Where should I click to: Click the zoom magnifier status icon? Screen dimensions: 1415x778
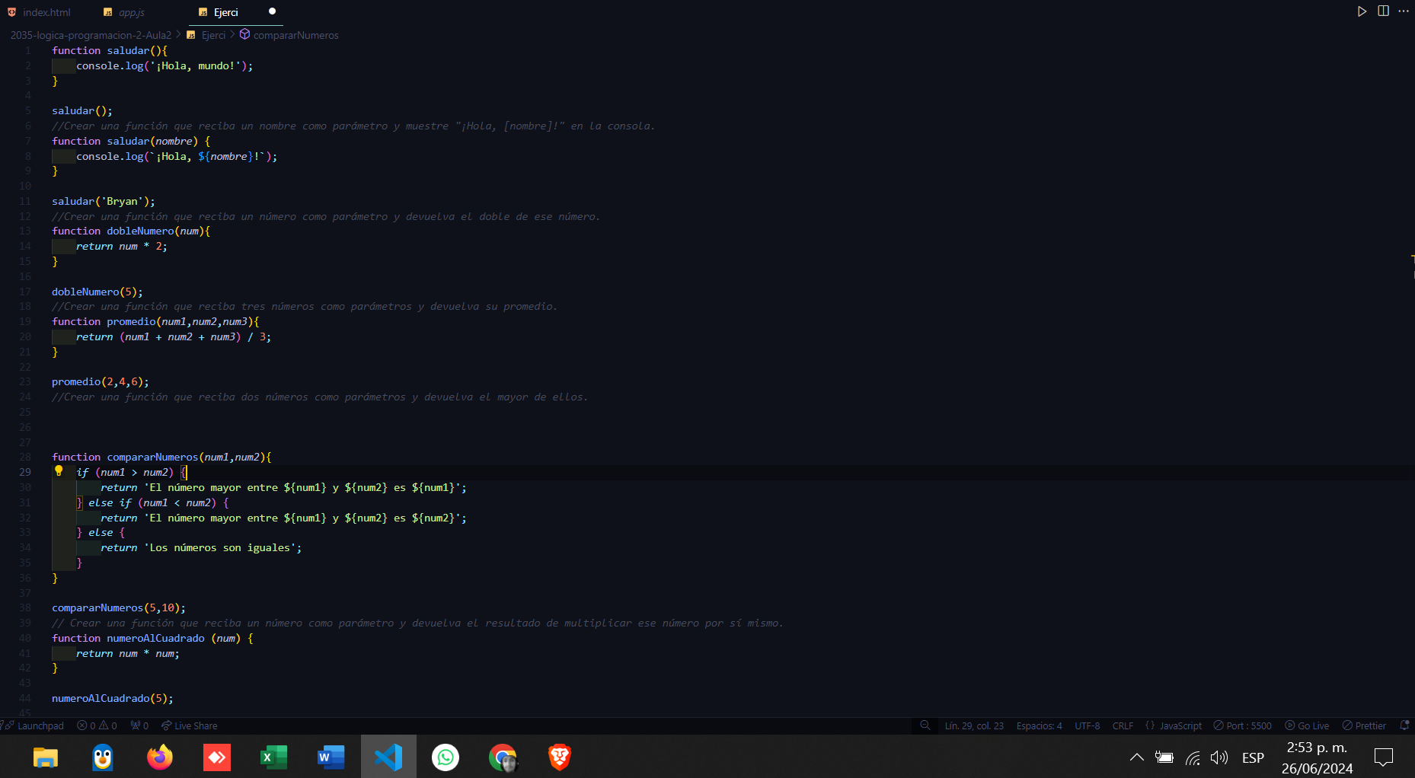[925, 725]
